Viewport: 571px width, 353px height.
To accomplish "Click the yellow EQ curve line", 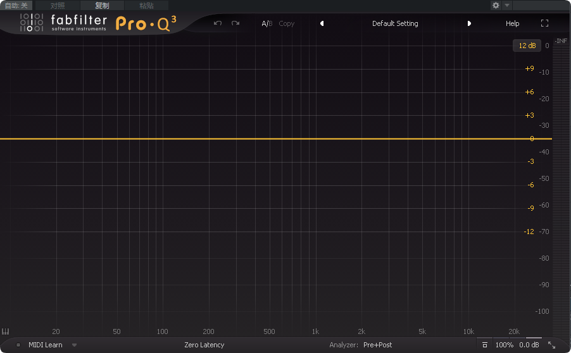I will [x=275, y=139].
